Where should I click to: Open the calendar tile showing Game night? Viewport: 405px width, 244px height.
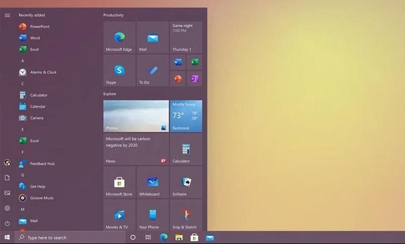tap(186, 37)
